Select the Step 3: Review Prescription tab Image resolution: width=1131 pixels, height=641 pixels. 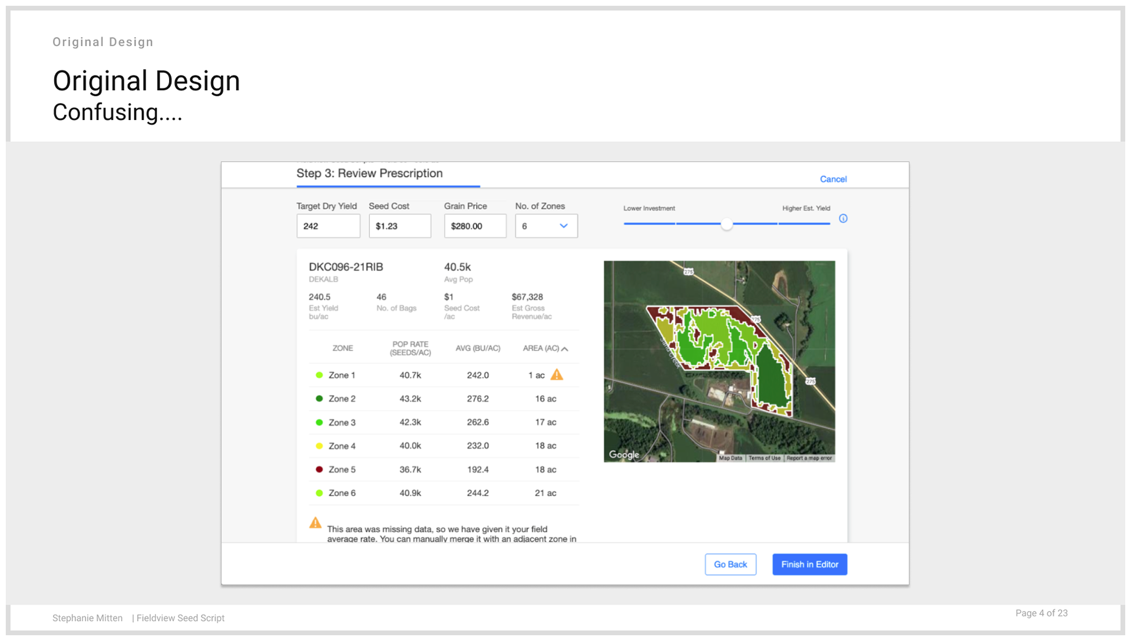pyautogui.click(x=369, y=174)
